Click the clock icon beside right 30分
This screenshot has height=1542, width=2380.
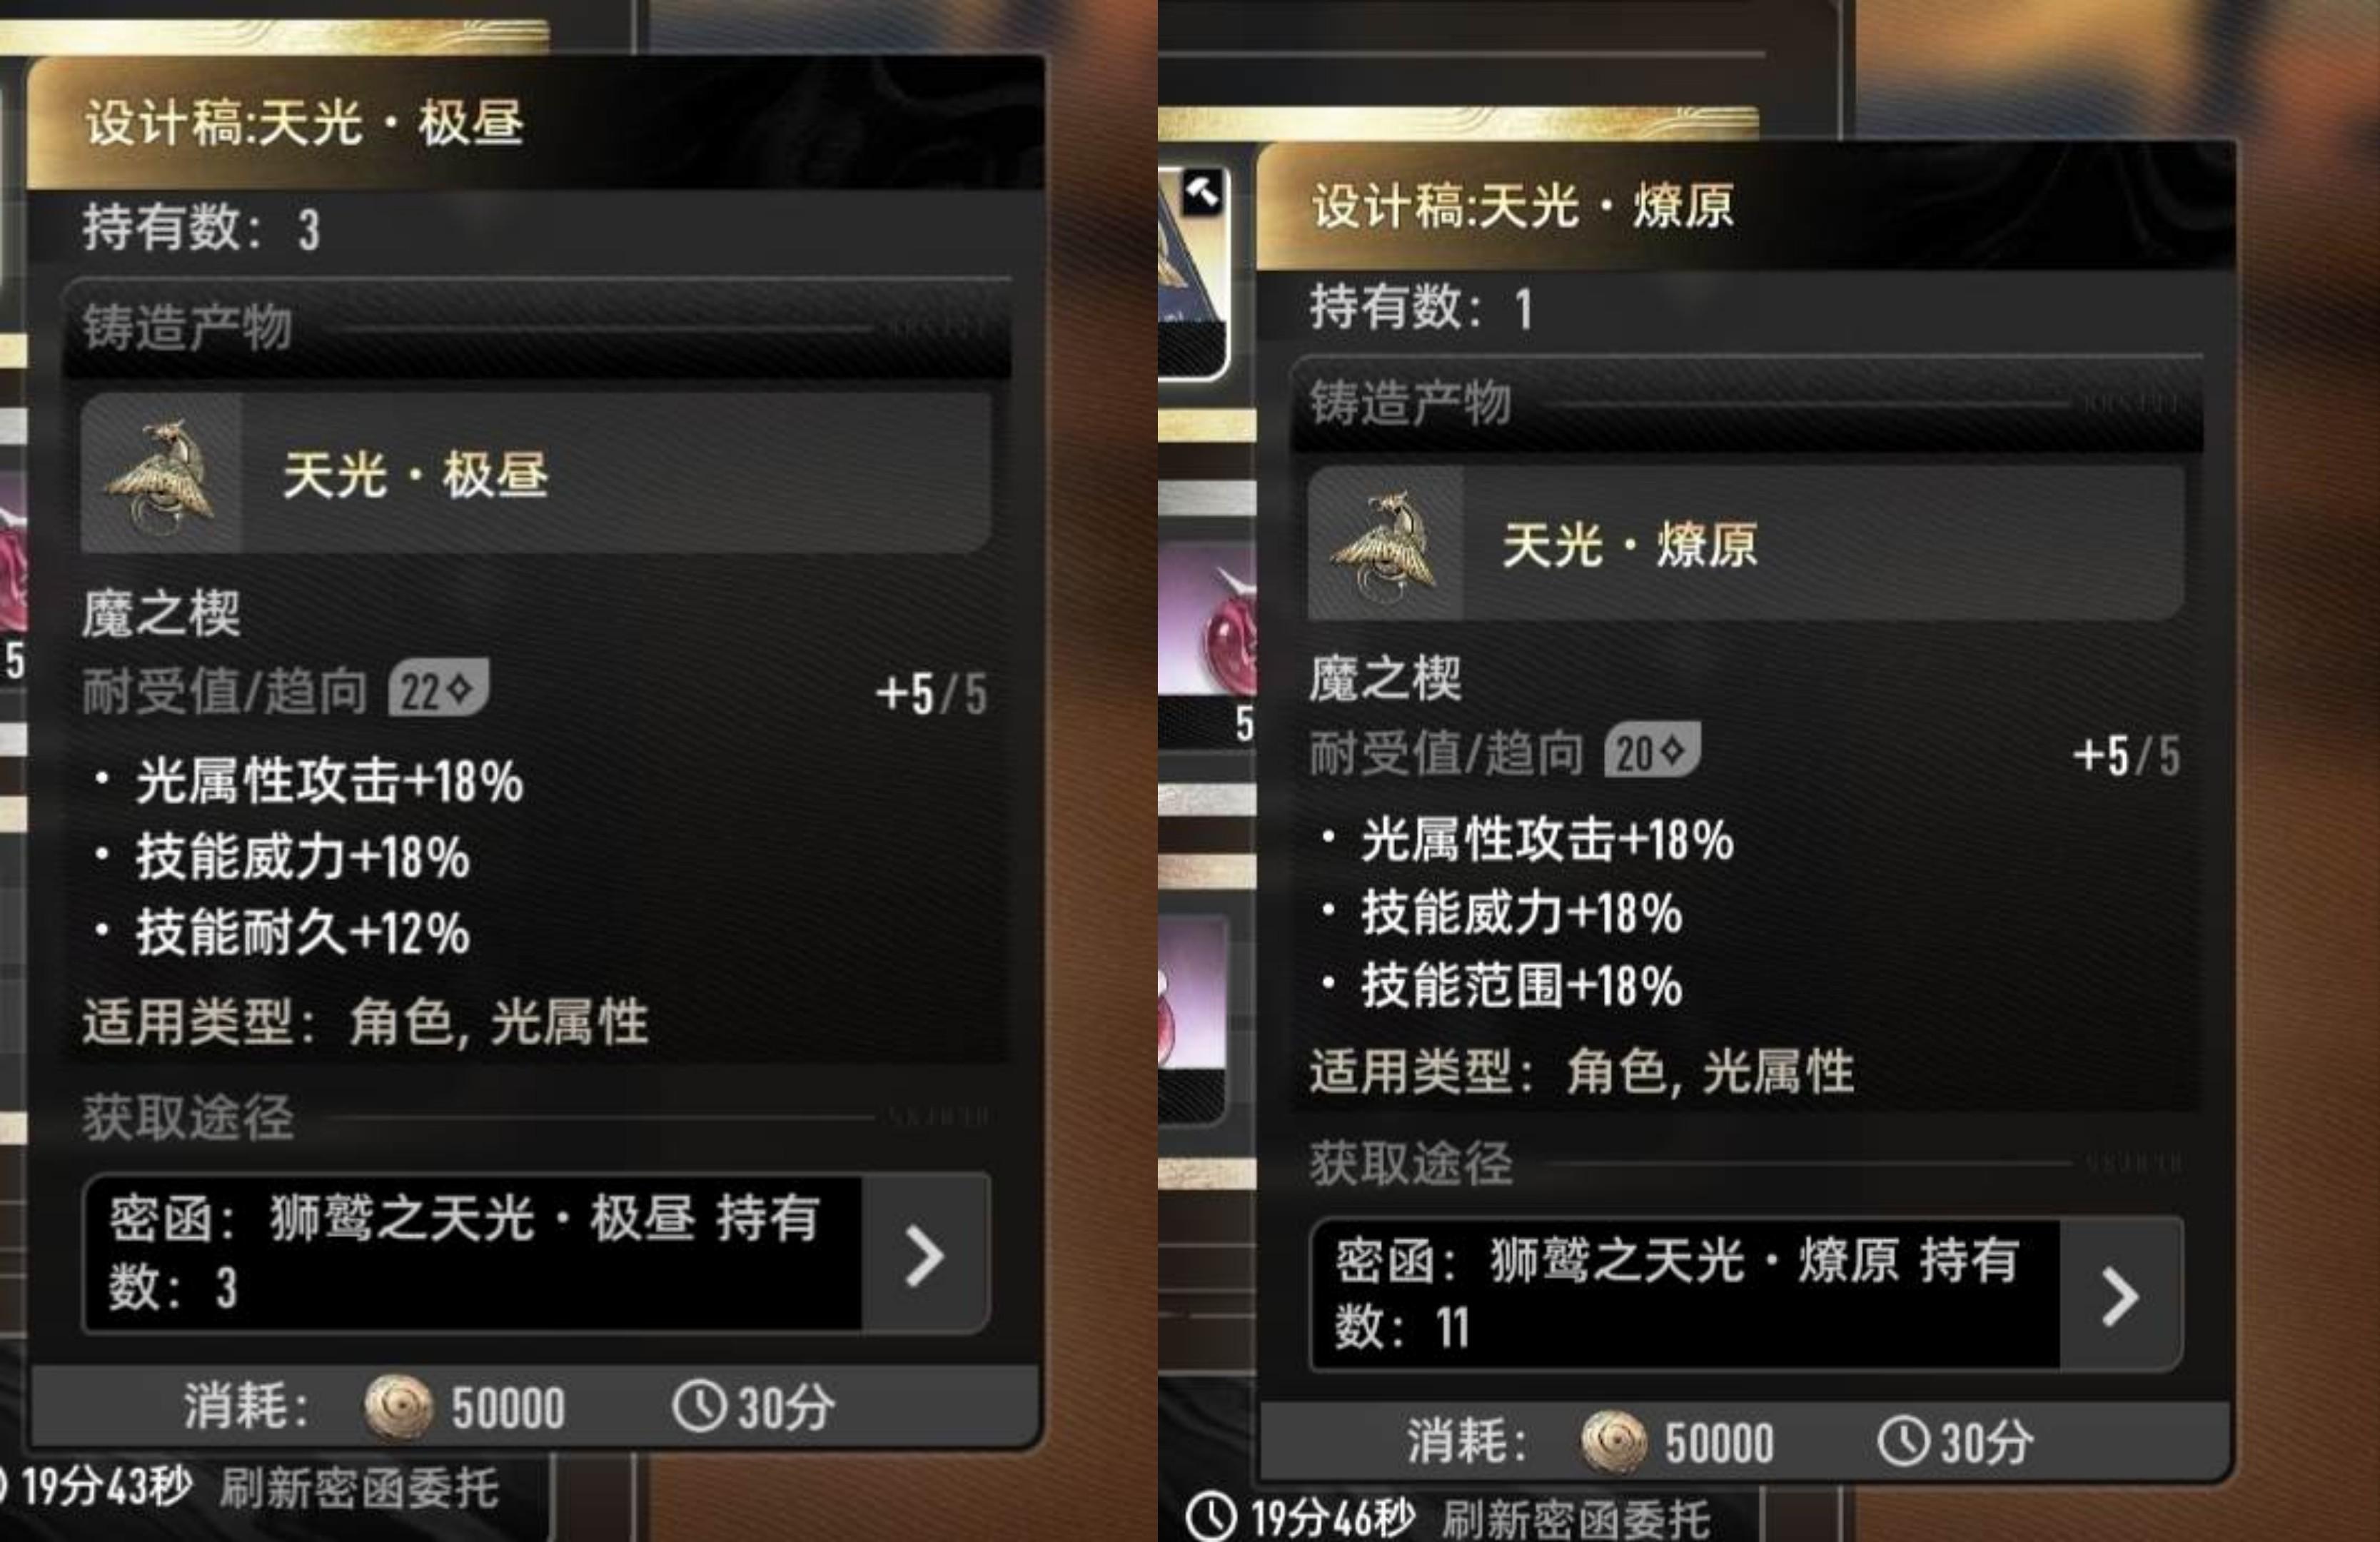point(1903,1442)
